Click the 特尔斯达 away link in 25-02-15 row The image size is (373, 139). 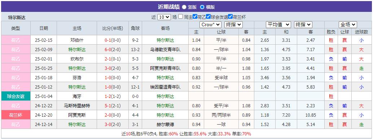tap(165, 40)
